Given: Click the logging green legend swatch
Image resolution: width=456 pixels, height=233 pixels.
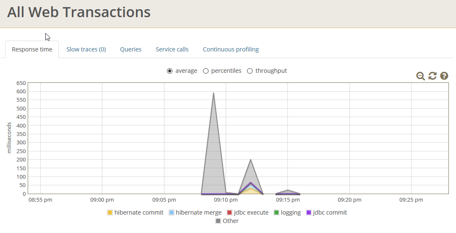Looking at the screenshot, I should 276,213.
